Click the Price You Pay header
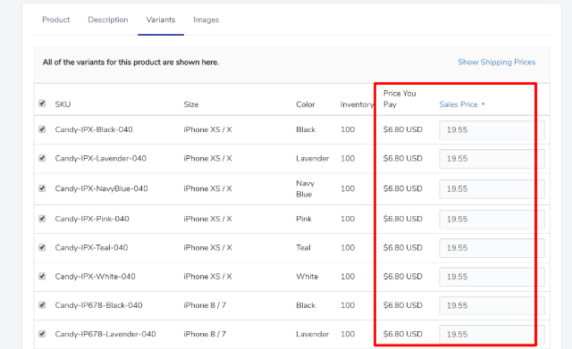572x349 pixels. (400, 99)
